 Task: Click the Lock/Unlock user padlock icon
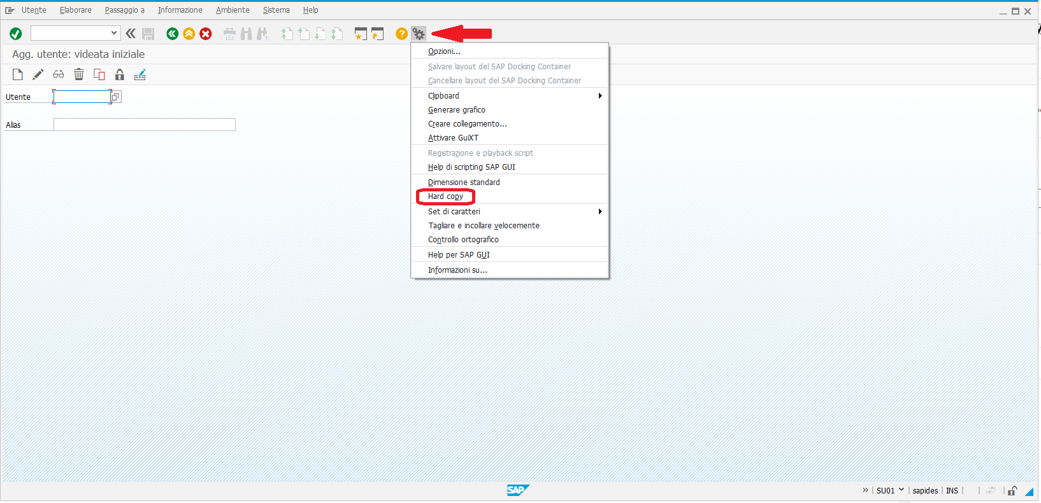point(120,74)
